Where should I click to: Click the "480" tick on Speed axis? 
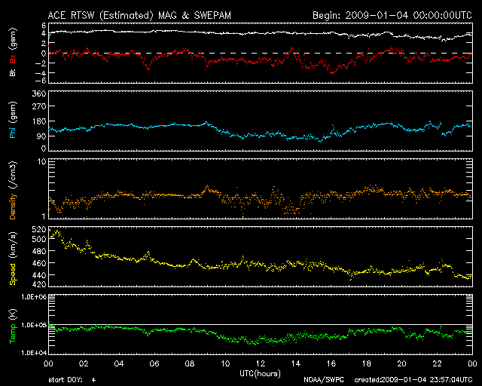[x=39, y=251]
